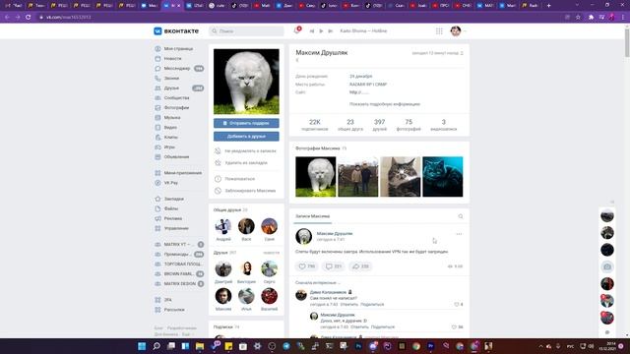Viewport: 630px width, 354px height.
Task: Click the wall search magnifier icon
Action: pos(461,216)
